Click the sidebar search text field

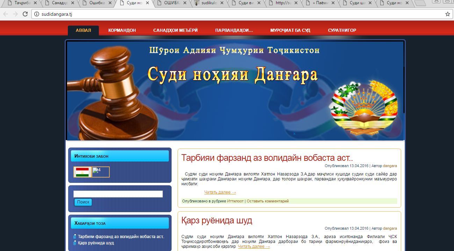(x=118, y=194)
